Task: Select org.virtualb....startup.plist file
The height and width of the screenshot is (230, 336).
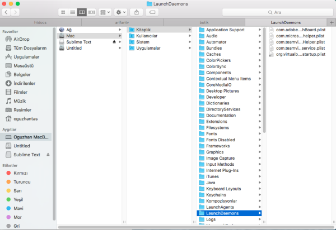Action: (x=298, y=54)
